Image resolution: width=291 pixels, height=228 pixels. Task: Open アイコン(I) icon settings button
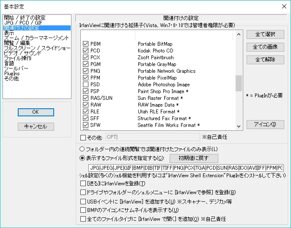[265, 124]
